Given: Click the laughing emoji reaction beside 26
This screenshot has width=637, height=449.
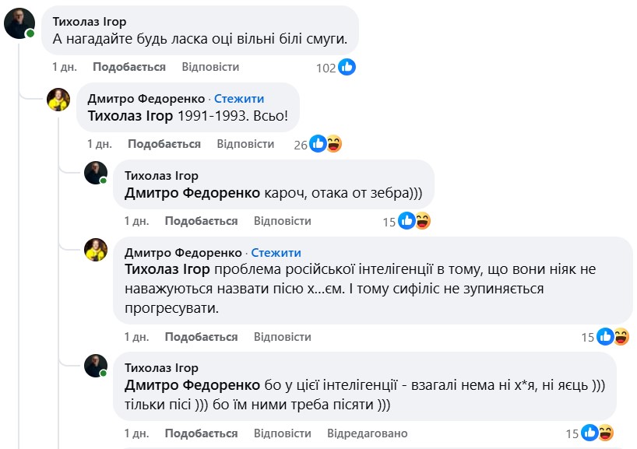Looking at the screenshot, I should click(x=333, y=144).
